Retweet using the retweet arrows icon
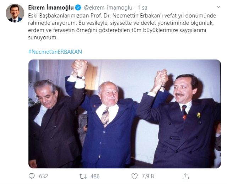 [x=83, y=176]
